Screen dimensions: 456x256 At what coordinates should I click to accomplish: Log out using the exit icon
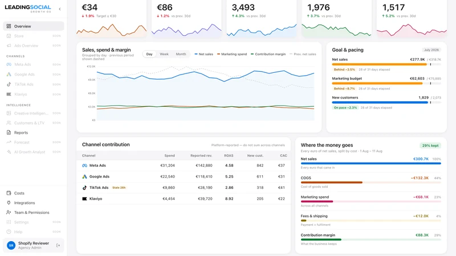pos(58,246)
